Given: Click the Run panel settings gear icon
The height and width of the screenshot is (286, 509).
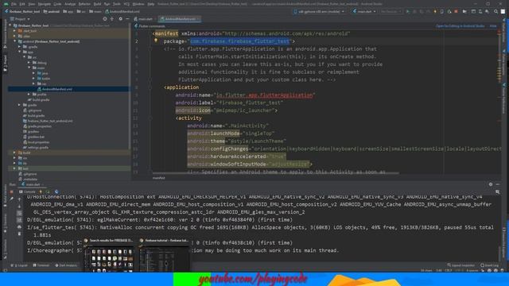Looking at the screenshot, I should [491, 184].
